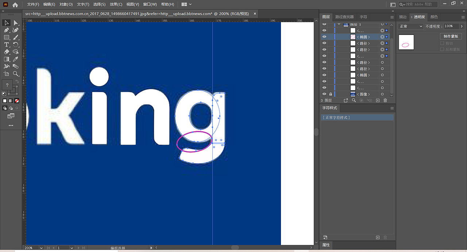467x252 pixels.
Task: Change the screen mode
Action: pyautogui.click(x=11, y=116)
